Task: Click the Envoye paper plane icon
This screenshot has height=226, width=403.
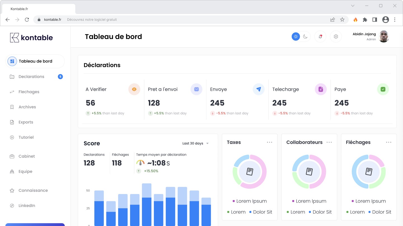Action: click(259, 89)
